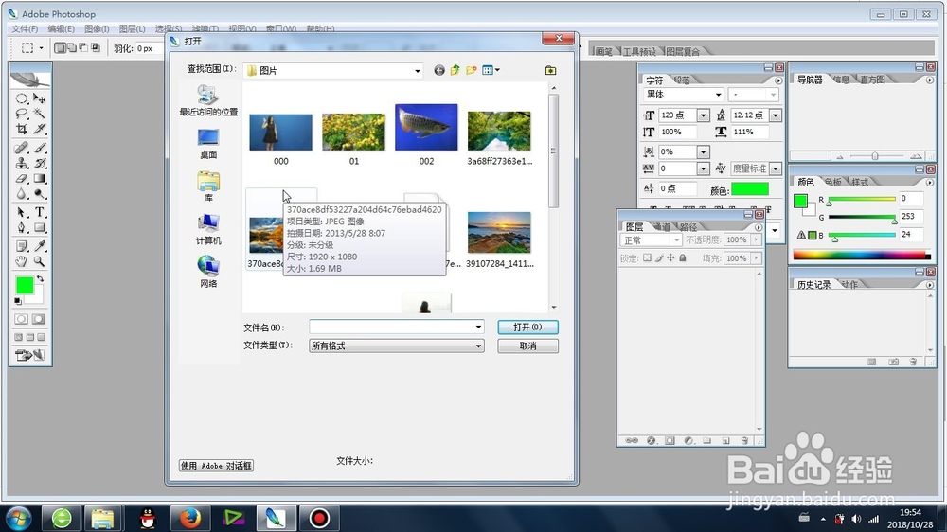The image size is (947, 532).
Task: Click the 打开(O) button
Action: click(527, 327)
